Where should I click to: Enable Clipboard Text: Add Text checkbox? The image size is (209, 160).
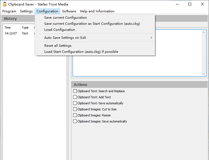pyautogui.click(x=75, y=97)
